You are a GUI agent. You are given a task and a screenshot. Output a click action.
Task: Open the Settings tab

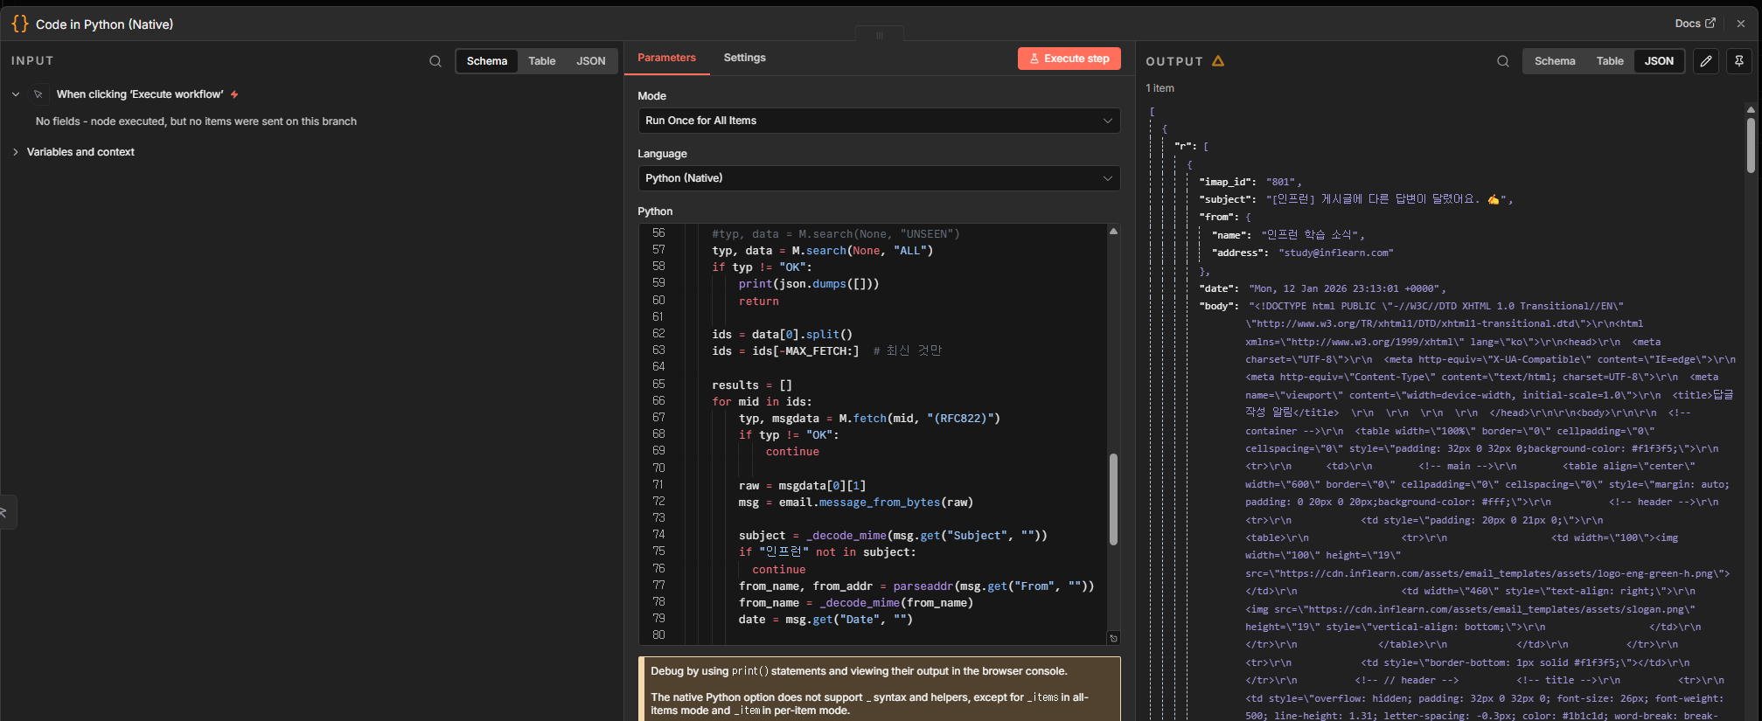(x=744, y=58)
